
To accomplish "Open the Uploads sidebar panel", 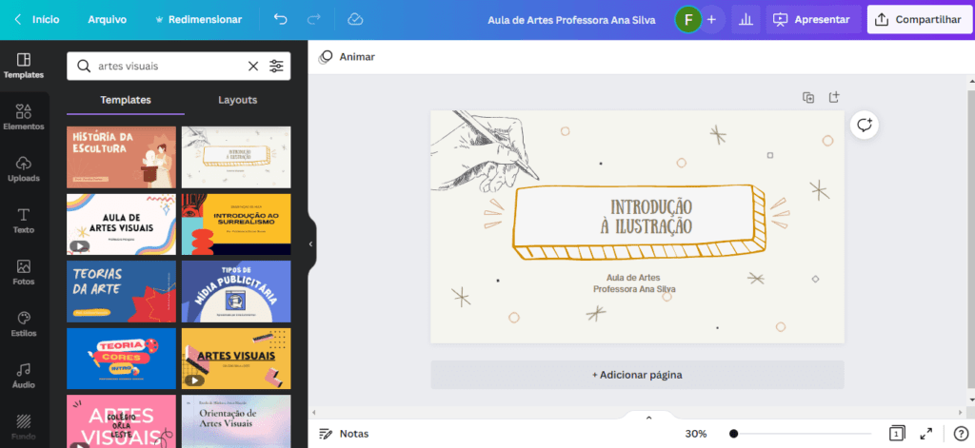I will tap(24, 169).
